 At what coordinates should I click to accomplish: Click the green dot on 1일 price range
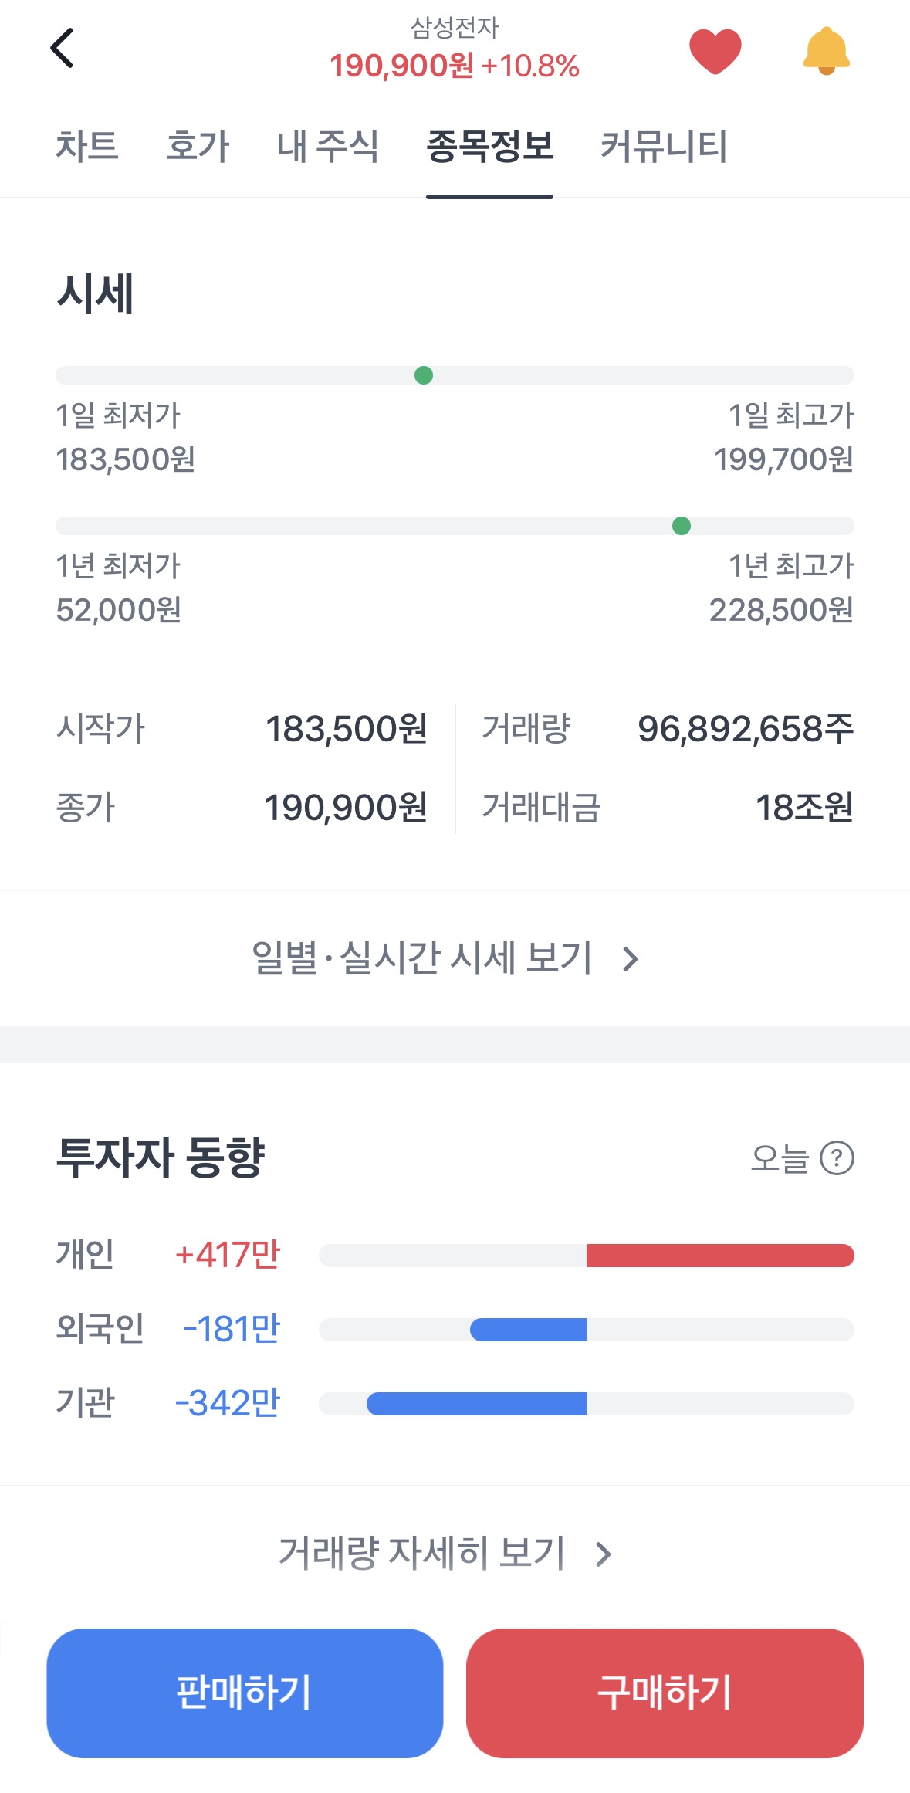tap(424, 375)
